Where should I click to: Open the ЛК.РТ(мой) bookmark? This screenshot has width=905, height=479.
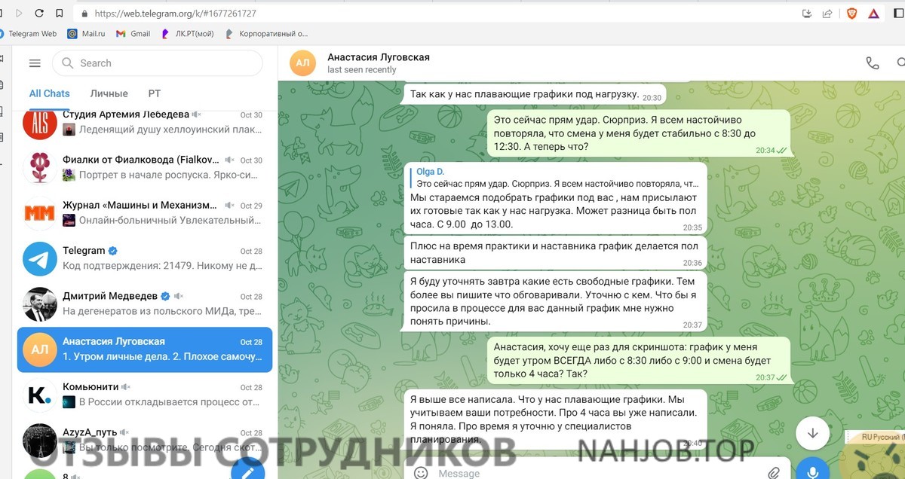tap(189, 33)
